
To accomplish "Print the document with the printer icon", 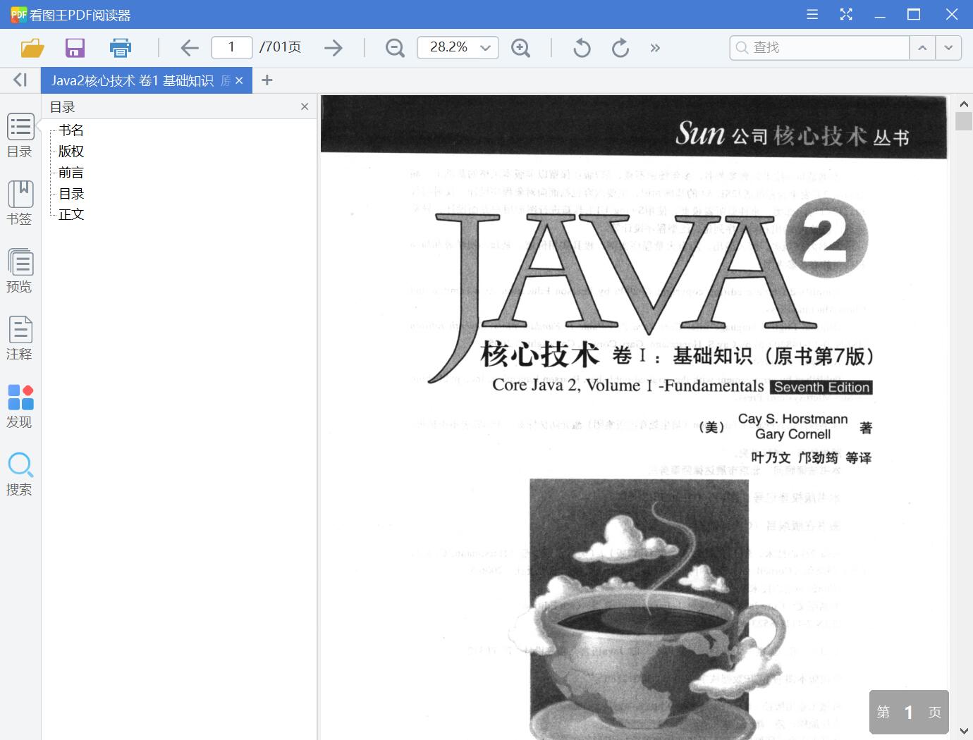I will pos(121,48).
